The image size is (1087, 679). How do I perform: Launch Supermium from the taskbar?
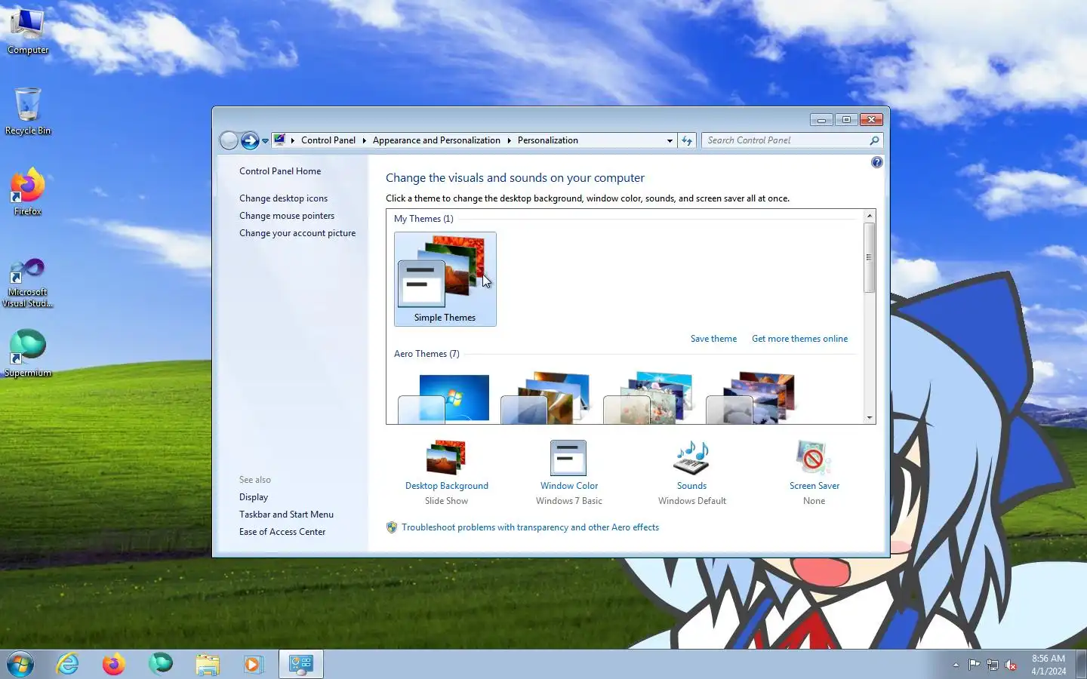160,664
